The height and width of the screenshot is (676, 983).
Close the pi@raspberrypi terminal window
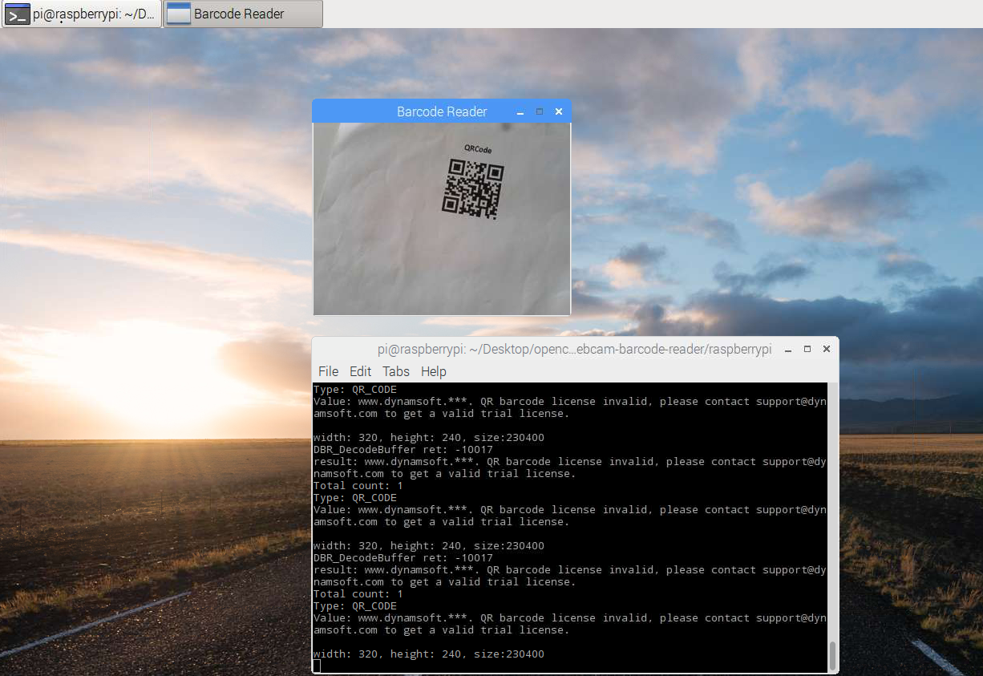point(827,349)
